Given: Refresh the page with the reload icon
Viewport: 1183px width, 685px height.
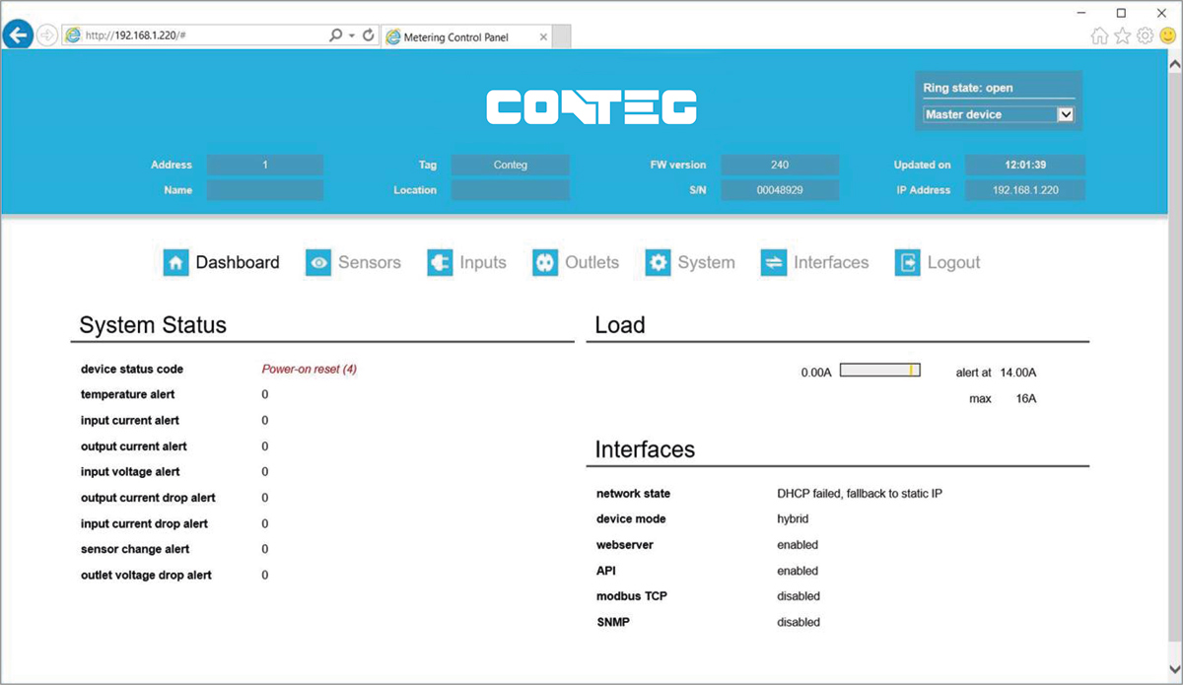Looking at the screenshot, I should pyautogui.click(x=369, y=34).
